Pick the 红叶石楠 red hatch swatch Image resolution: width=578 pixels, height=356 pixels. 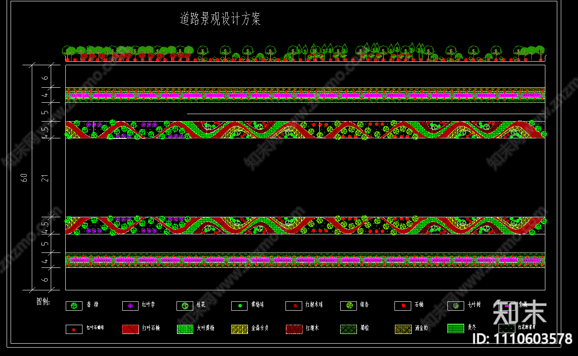(x=130, y=329)
